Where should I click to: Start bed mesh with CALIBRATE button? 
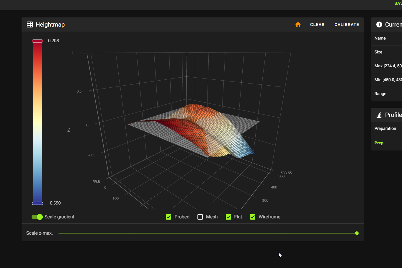coord(347,24)
